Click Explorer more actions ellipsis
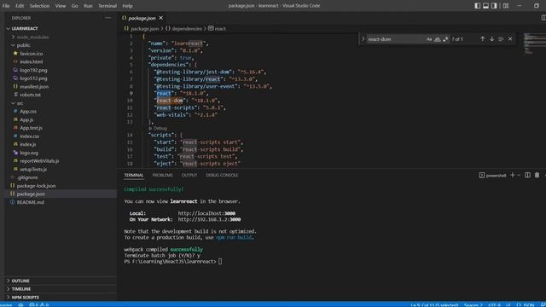Image resolution: width=546 pixels, height=307 pixels. [108, 18]
